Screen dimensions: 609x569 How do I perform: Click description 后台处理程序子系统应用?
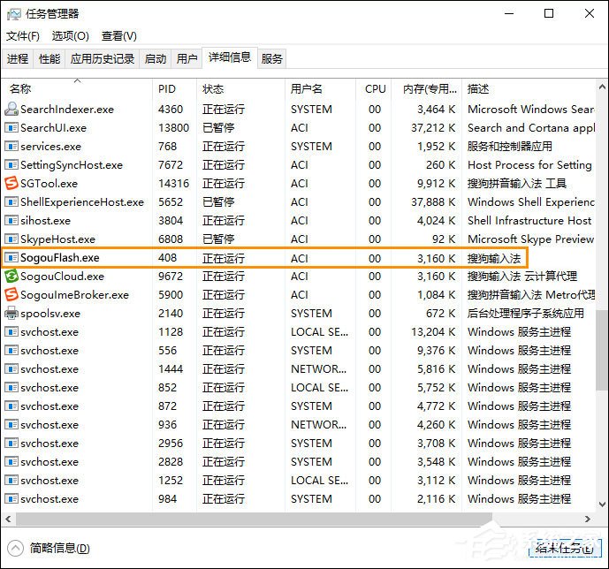pos(526,314)
